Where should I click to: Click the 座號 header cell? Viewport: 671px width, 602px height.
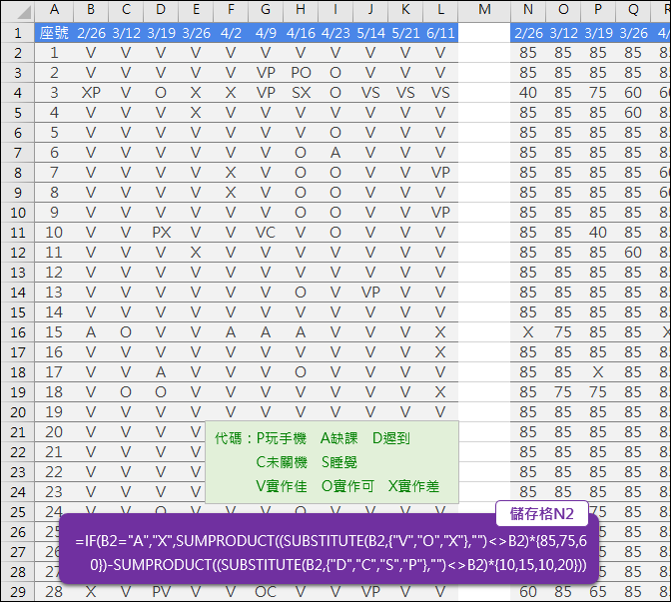54,33
